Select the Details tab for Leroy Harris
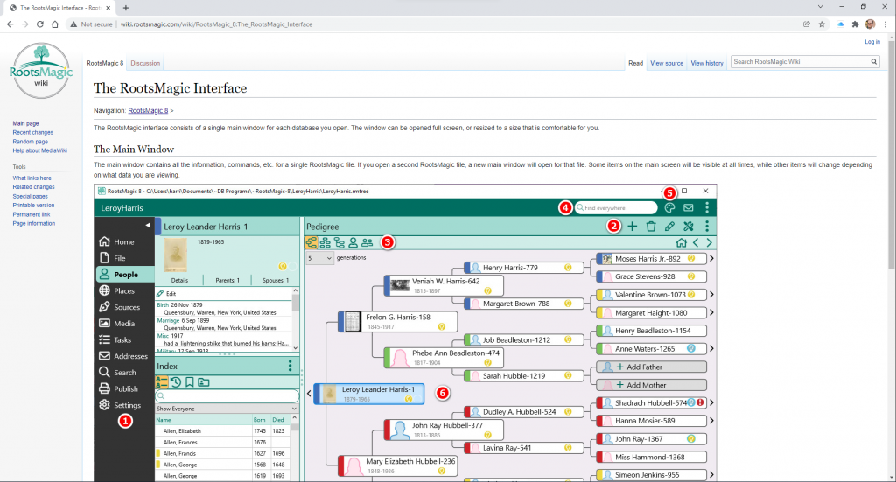Screen dimensions: 896x482 (x=179, y=281)
